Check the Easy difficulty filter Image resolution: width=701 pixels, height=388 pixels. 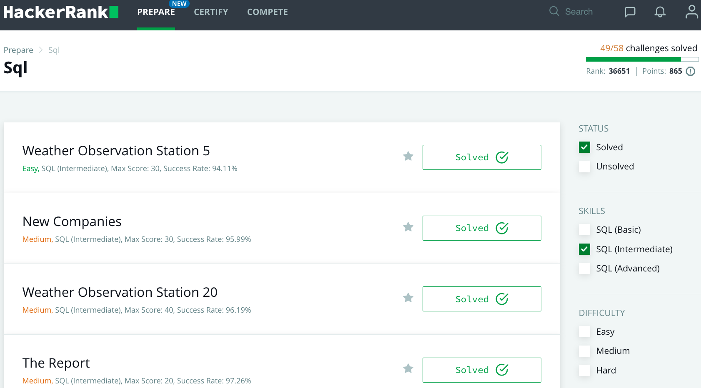click(584, 331)
